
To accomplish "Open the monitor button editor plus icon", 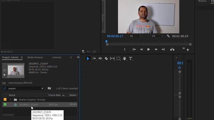I will click(x=188, y=50).
